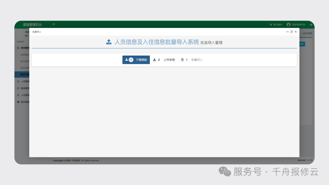Click the tag icon beside 附件管理
This screenshot has height=185, width=329.
(x=18, y=102)
